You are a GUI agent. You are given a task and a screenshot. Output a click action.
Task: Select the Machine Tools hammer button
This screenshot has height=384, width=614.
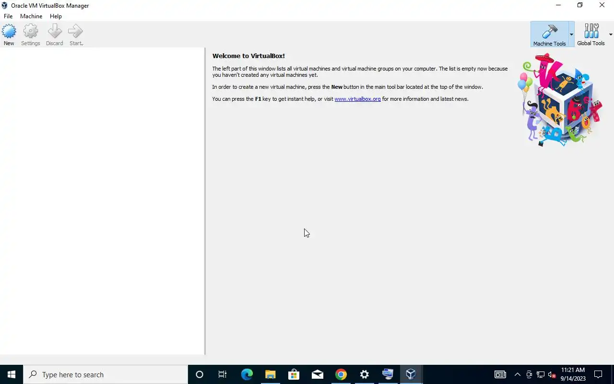(549, 34)
